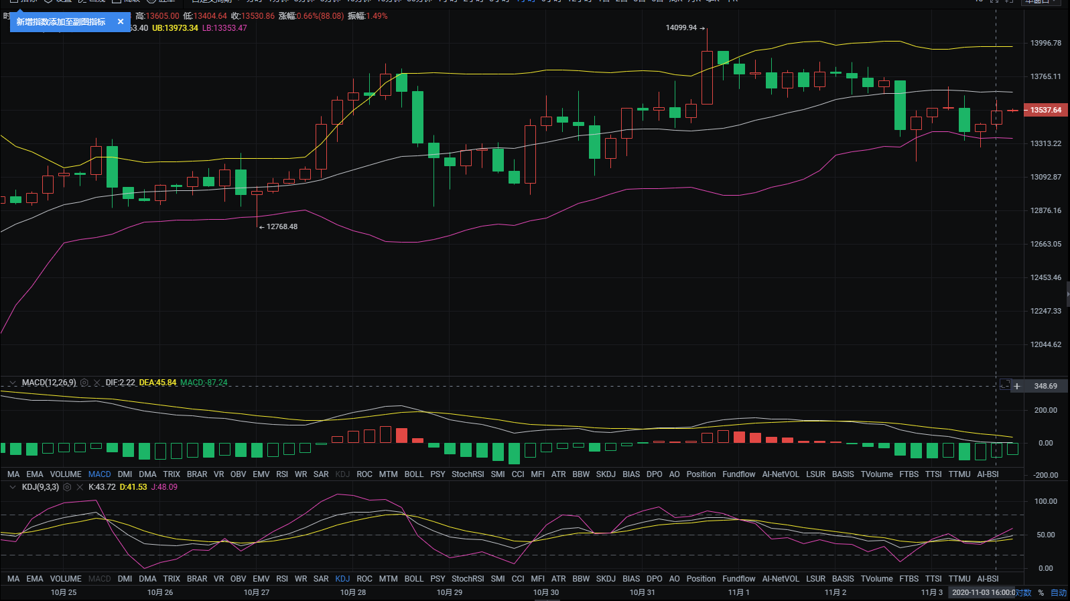
Task: Switch KDJ pane to FTBS indicator
Action: pyautogui.click(x=909, y=579)
